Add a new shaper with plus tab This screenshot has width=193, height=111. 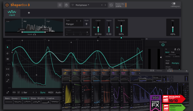(x=29, y=13)
